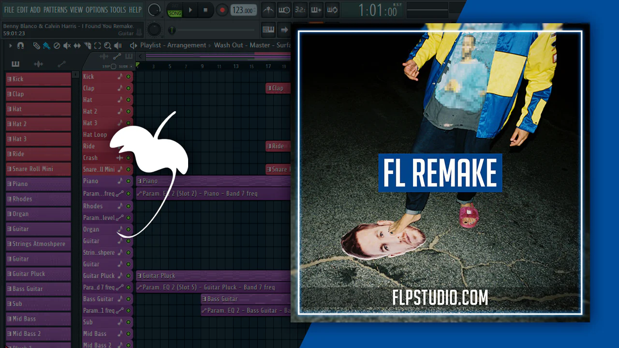Toggle the wait-for-input icon

(x=284, y=10)
